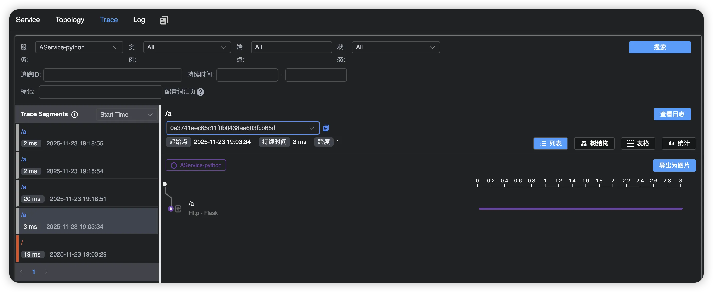Image resolution: width=713 pixels, height=292 pixels.
Task: Switch to the Log tab
Action: [139, 20]
